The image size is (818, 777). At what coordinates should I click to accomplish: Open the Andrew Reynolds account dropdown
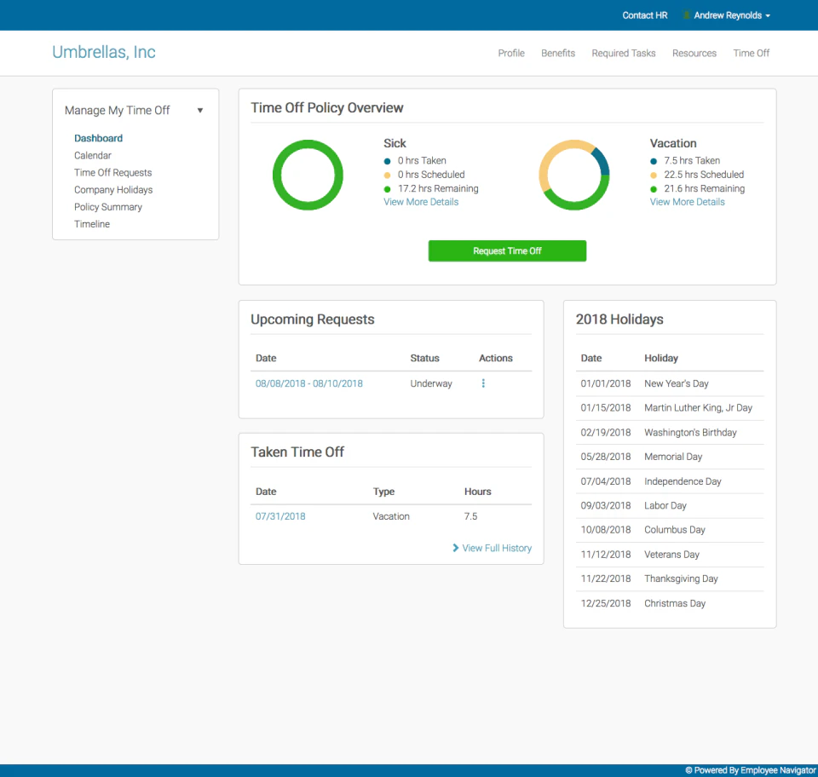click(726, 14)
